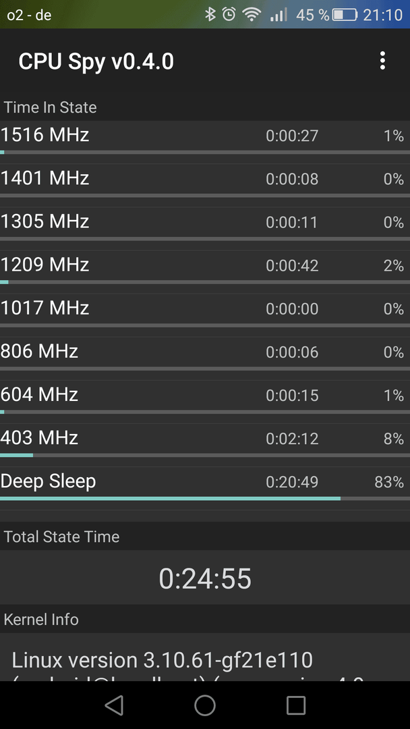This screenshot has height=729, width=410.
Task: Select the 806 MHz state row
Action: [x=205, y=354]
